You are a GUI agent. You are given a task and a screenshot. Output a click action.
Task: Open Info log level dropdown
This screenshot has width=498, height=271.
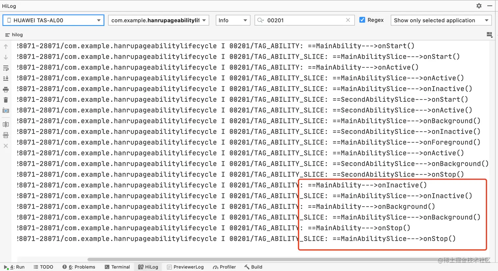pyautogui.click(x=233, y=20)
